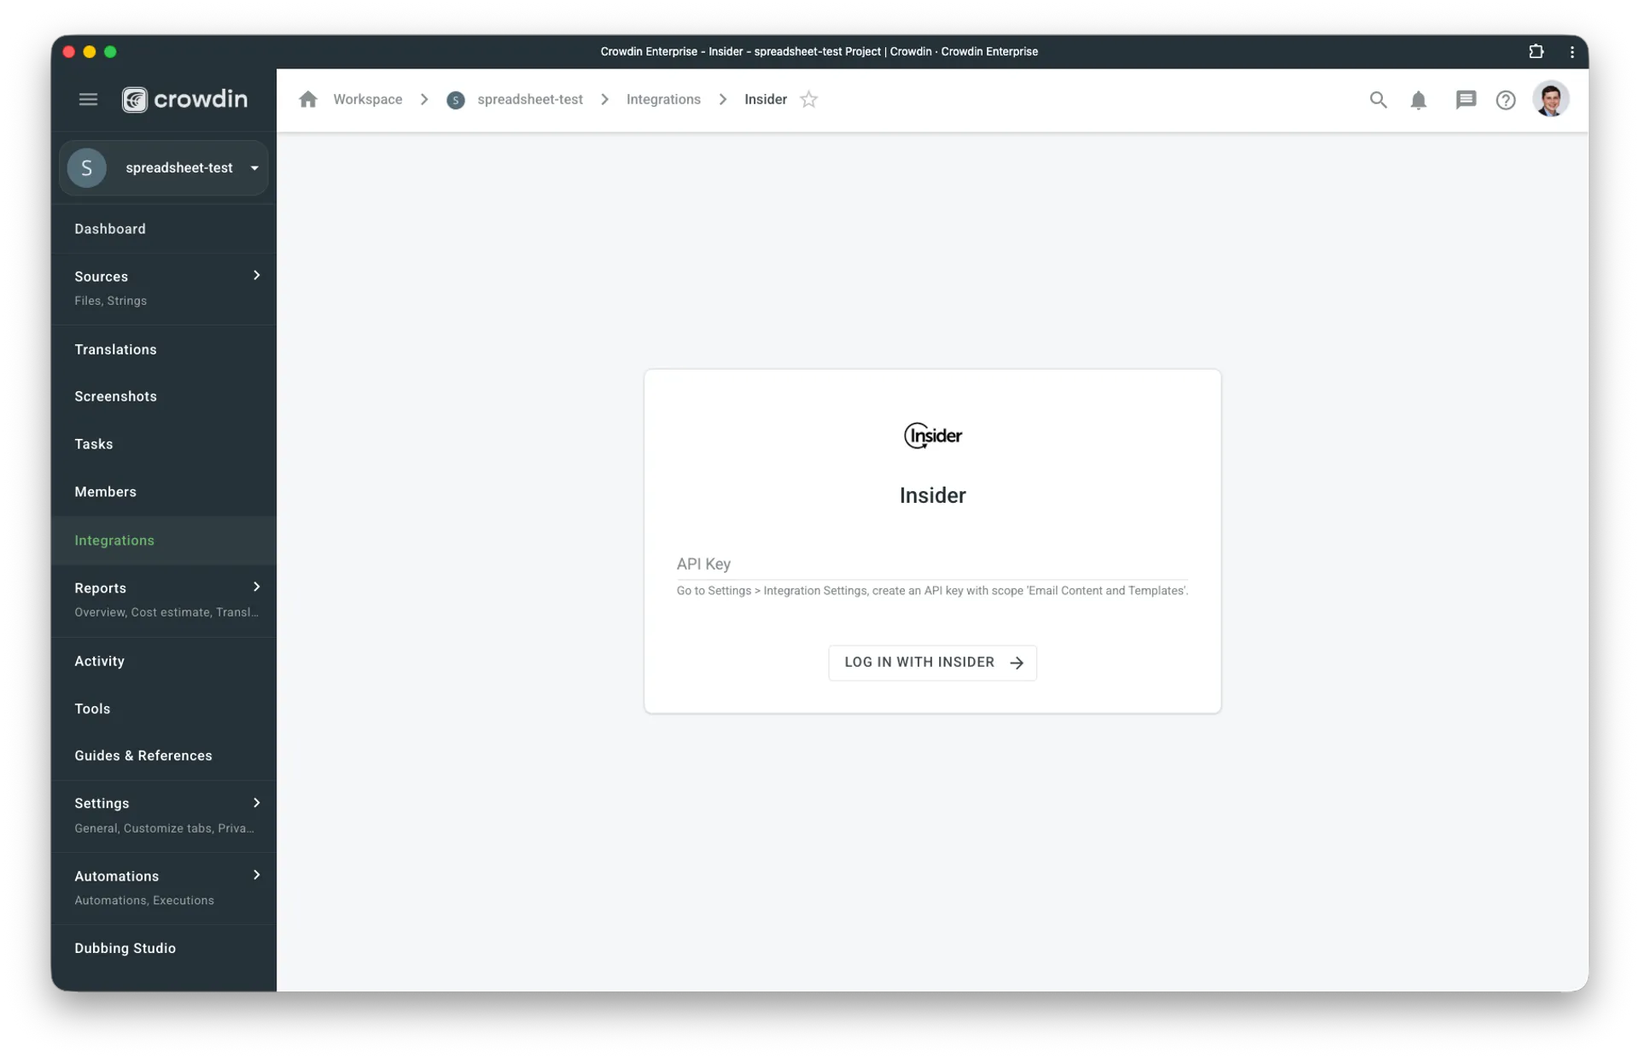Open Integrations from the breadcrumb
The image size is (1639, 1058).
pos(663,99)
